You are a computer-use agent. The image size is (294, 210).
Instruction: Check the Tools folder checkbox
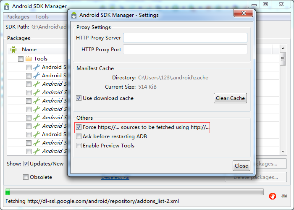tap(21, 59)
